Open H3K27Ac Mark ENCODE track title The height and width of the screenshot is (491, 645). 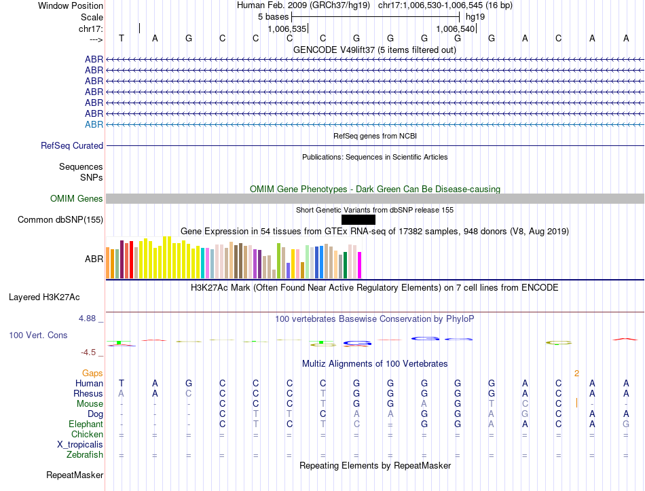click(x=375, y=287)
